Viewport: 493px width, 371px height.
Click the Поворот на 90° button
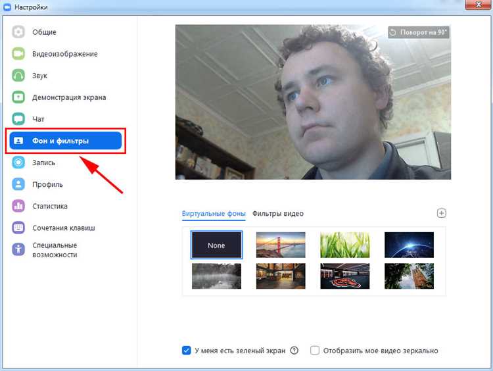419,32
